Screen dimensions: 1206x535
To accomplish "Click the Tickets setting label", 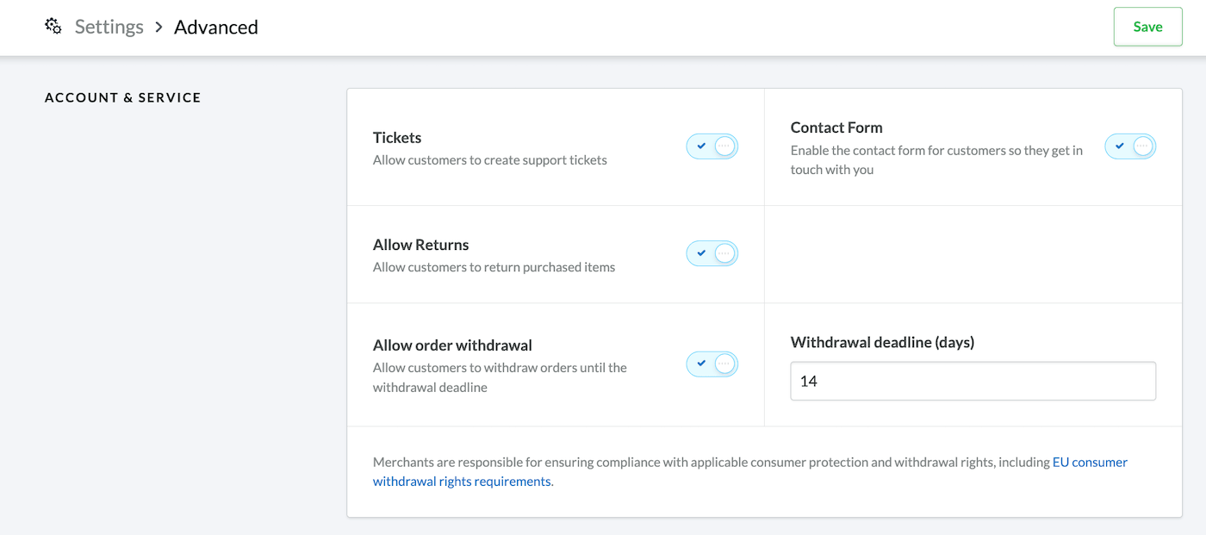I will (397, 138).
